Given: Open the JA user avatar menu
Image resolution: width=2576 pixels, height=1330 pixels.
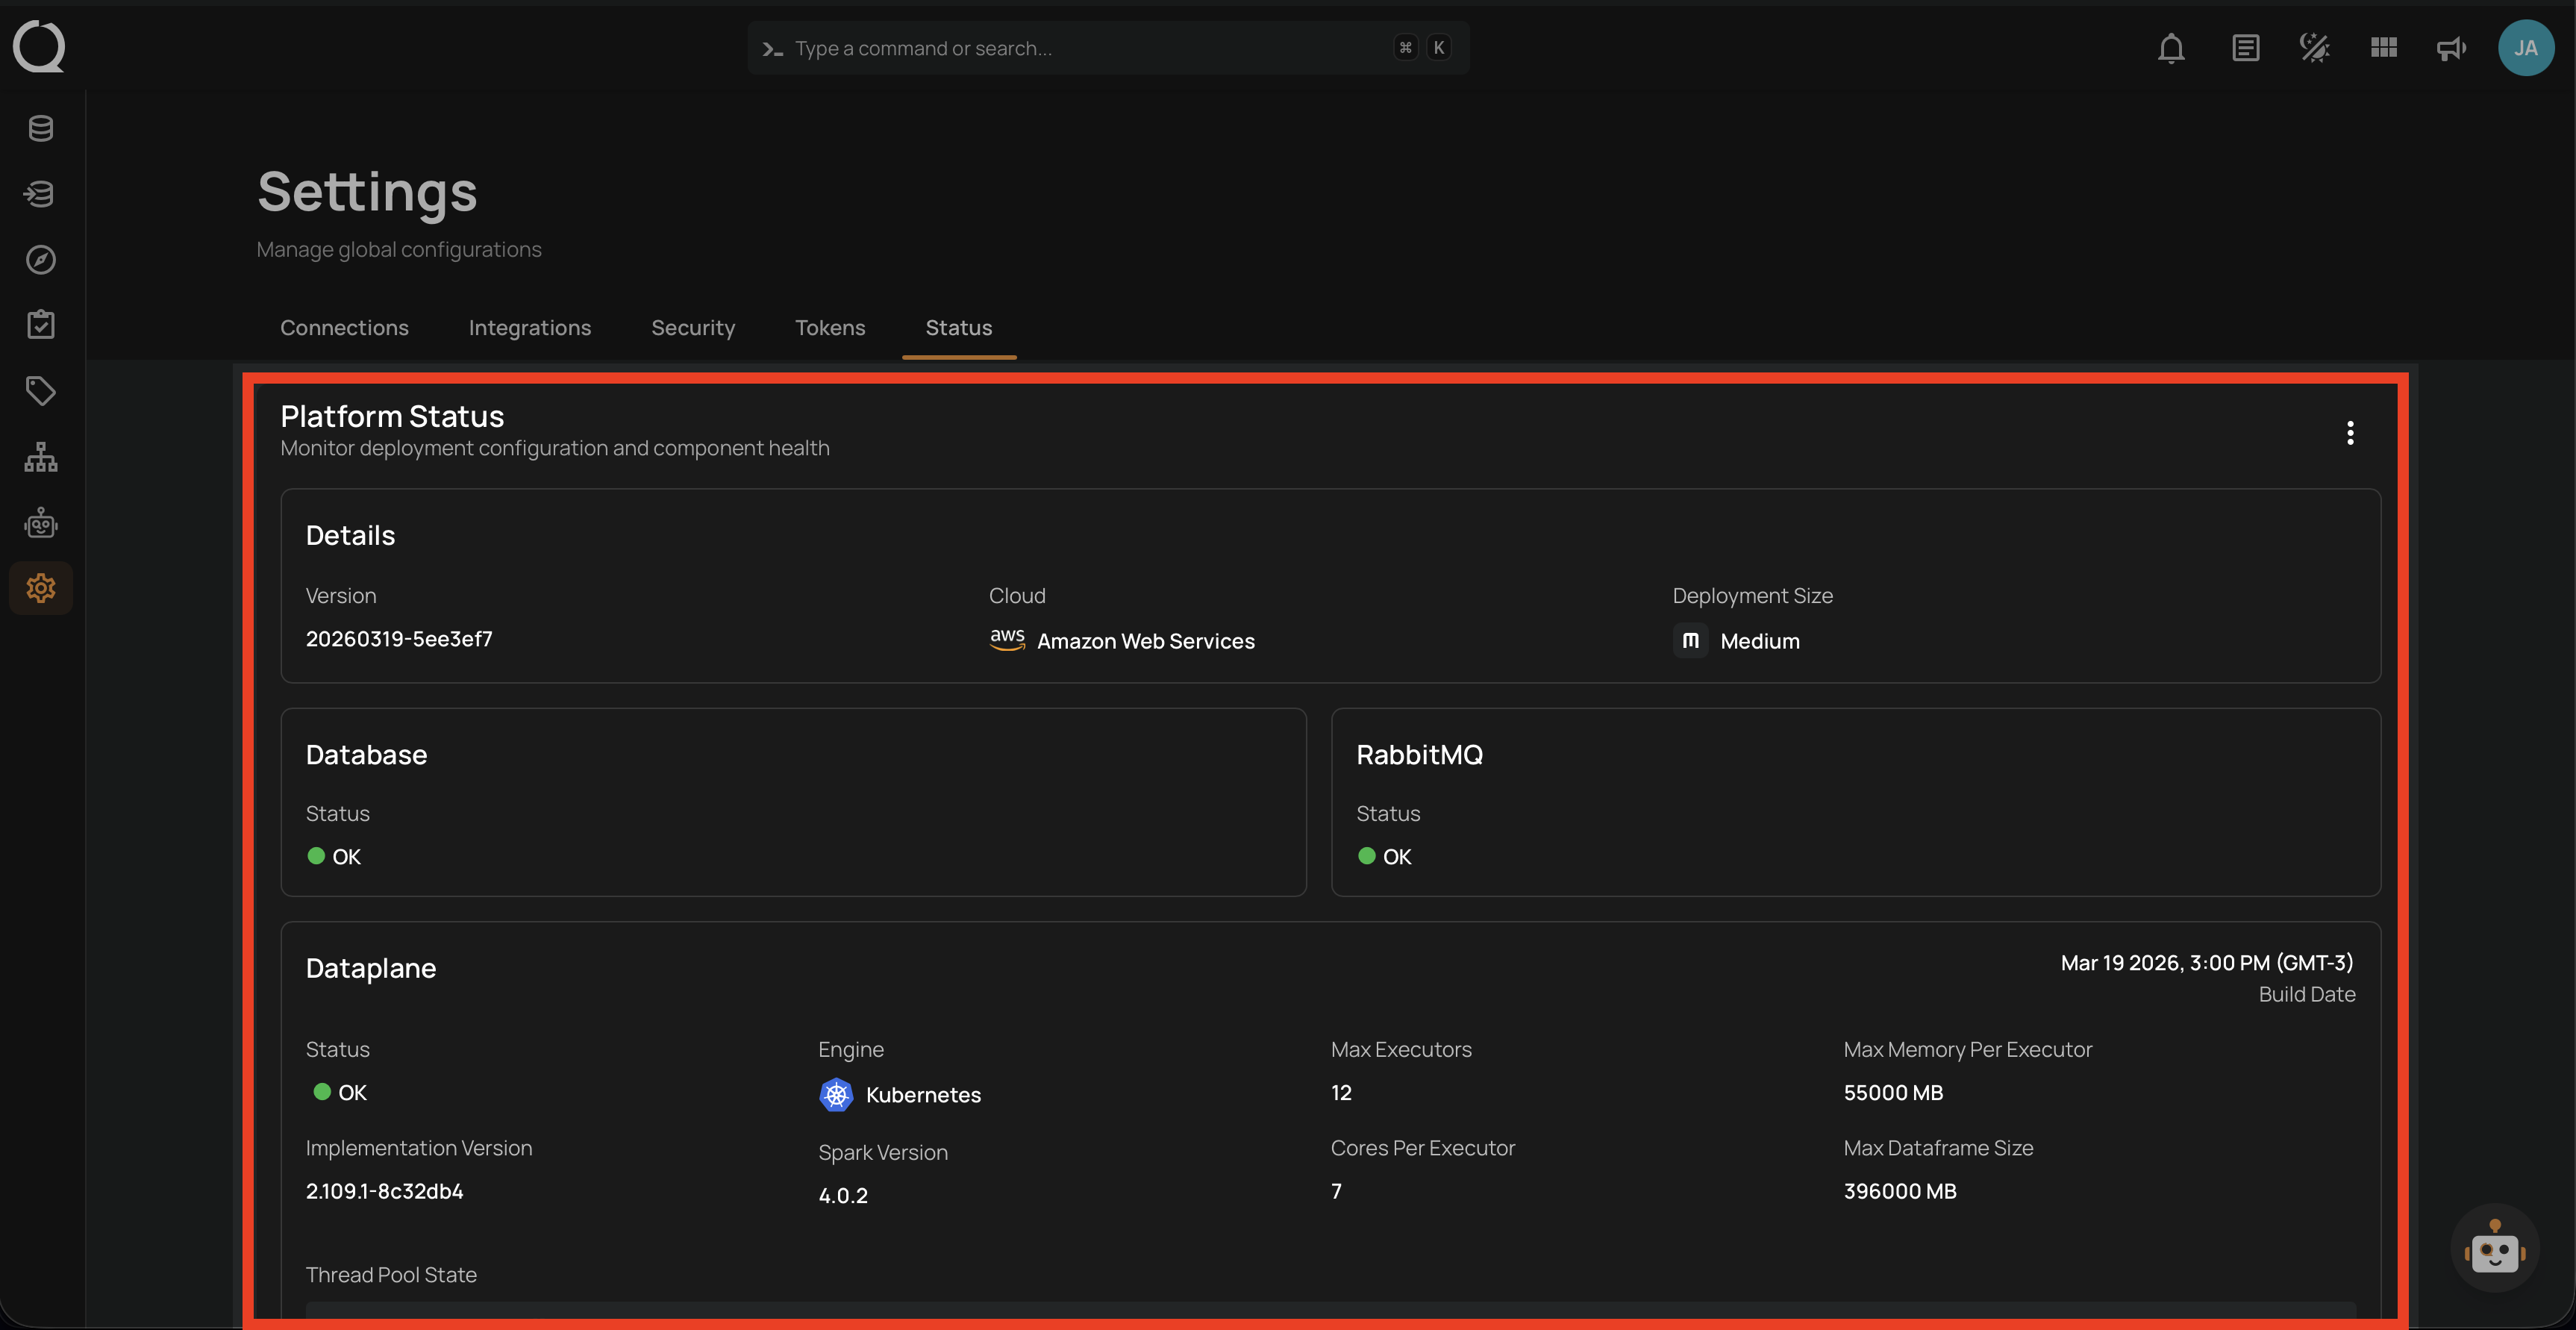Looking at the screenshot, I should [x=2525, y=48].
